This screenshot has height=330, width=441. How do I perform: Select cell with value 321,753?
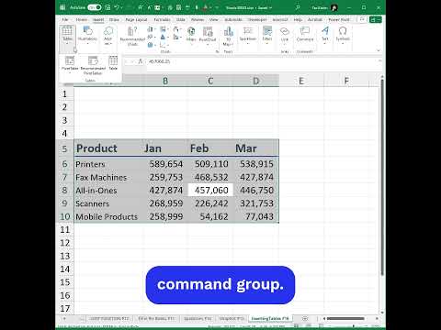point(256,203)
